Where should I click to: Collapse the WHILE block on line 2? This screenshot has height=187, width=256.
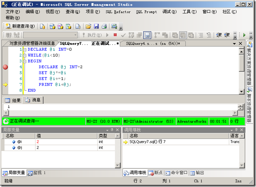25,56
